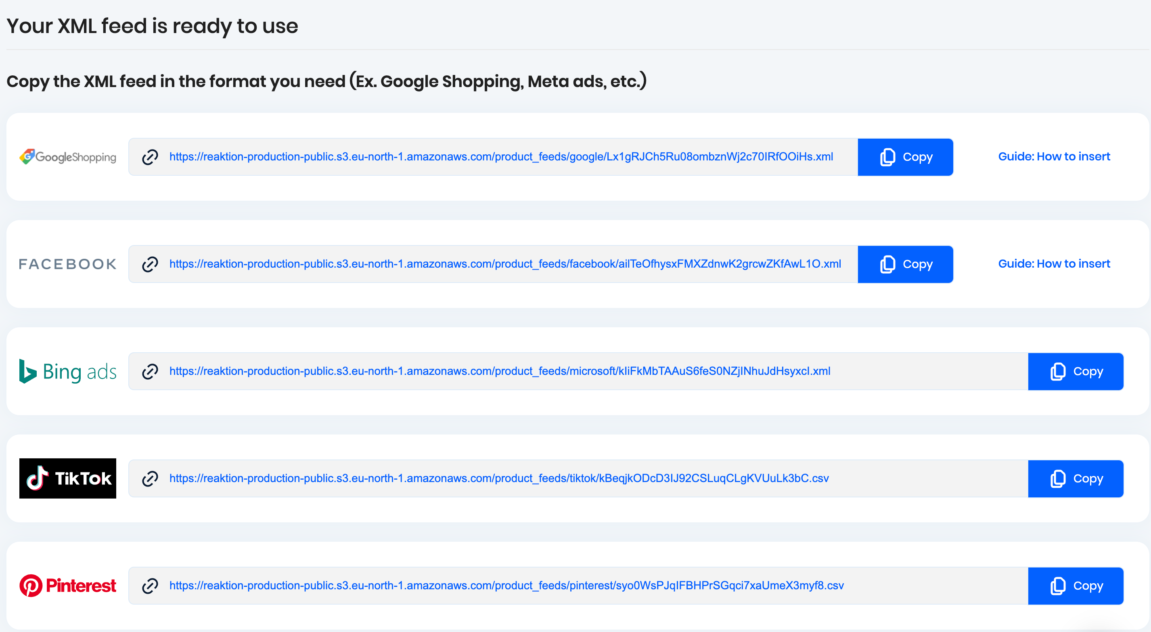Open Google Shopping 'Guide: How to insert'
Image resolution: width=1151 pixels, height=632 pixels.
click(1054, 157)
